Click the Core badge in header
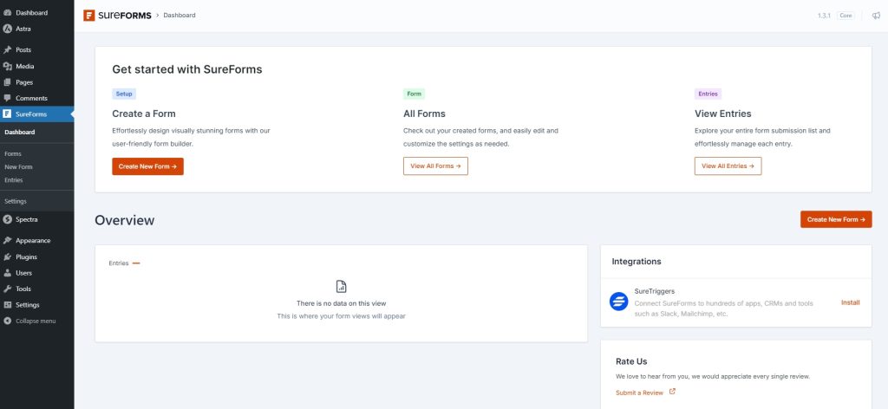 point(846,16)
